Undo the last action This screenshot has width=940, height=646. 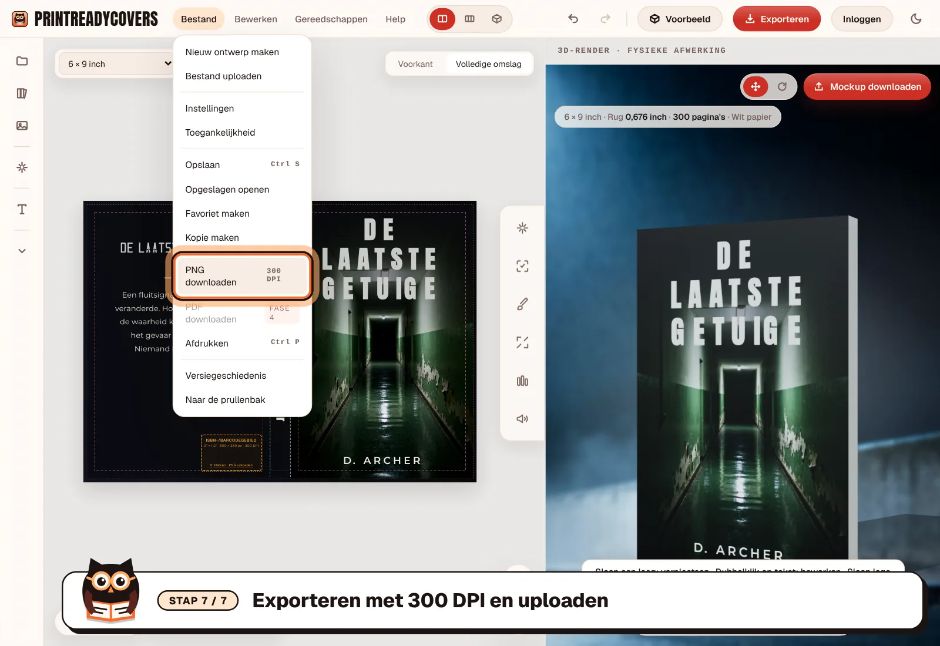click(573, 19)
